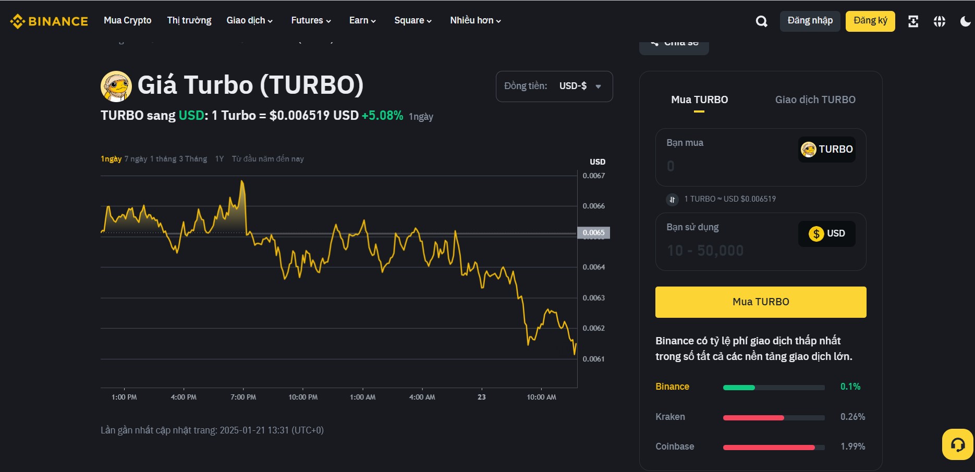Click the 0.0067 axis value
The image size is (975, 472).
click(594, 176)
